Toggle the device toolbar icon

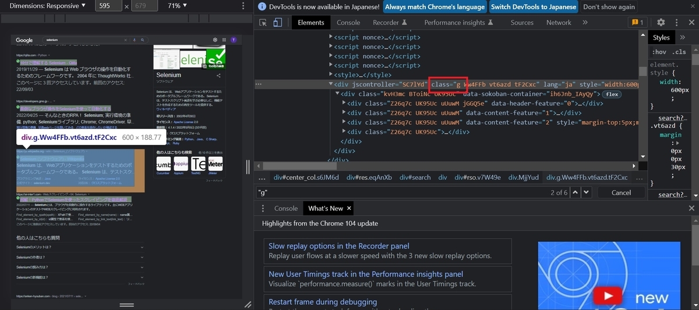[x=278, y=23]
